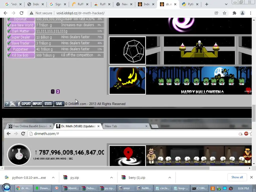
Task: Open the media player taskbar icon
Action: (57, 188)
